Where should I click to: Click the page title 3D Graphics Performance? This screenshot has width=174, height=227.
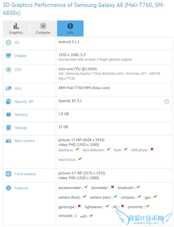click(84, 9)
